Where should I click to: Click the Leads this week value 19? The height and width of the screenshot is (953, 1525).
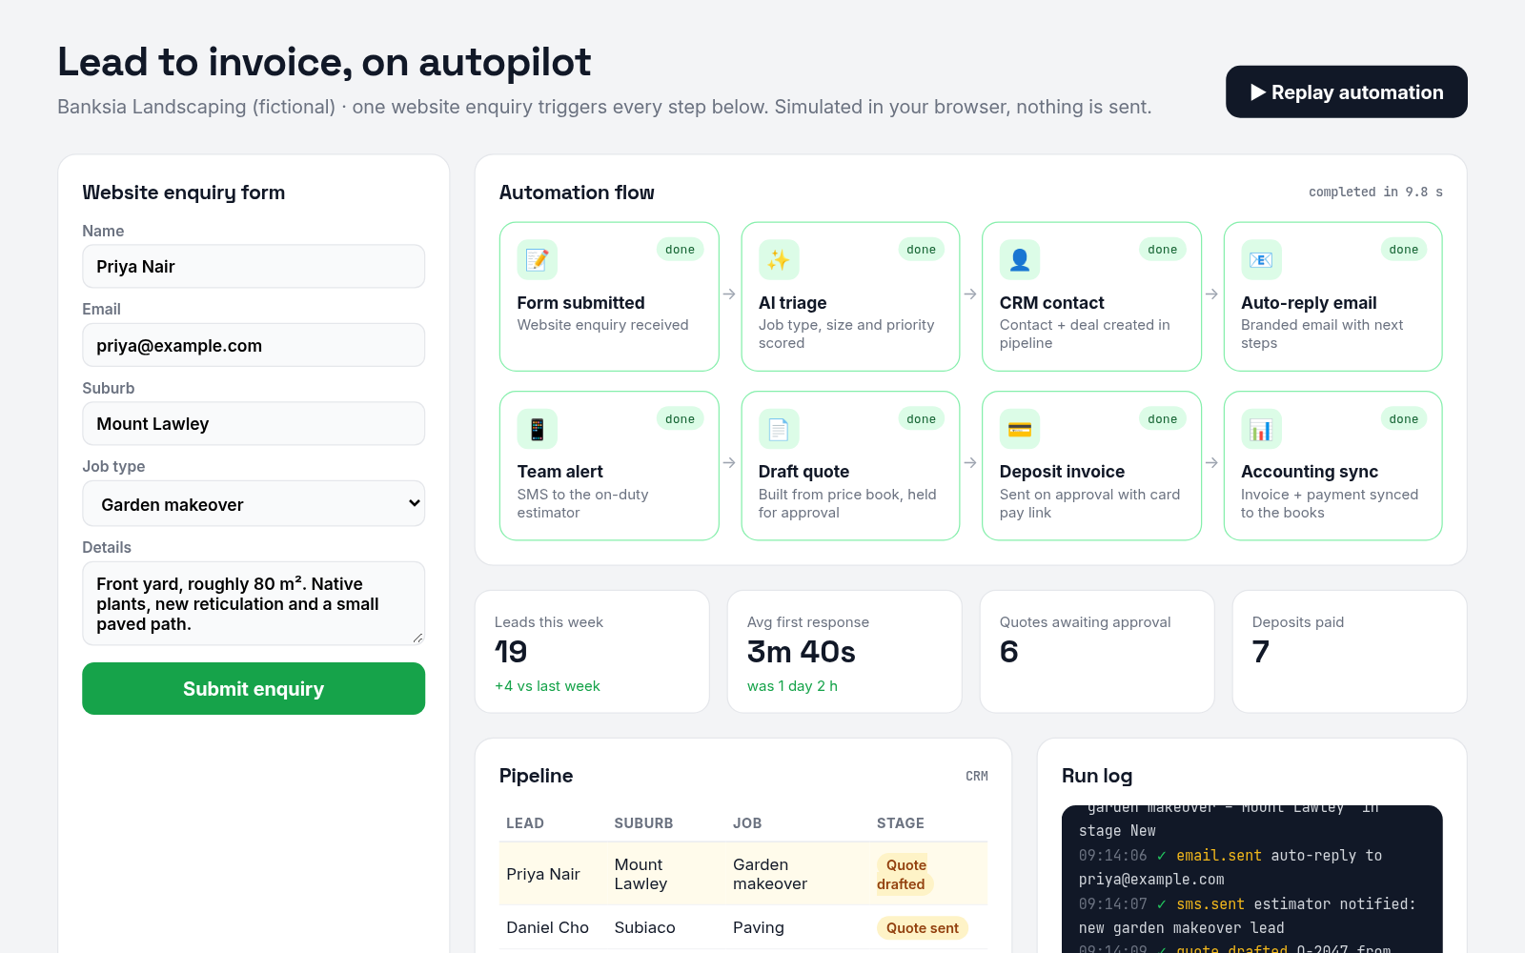[x=512, y=652]
